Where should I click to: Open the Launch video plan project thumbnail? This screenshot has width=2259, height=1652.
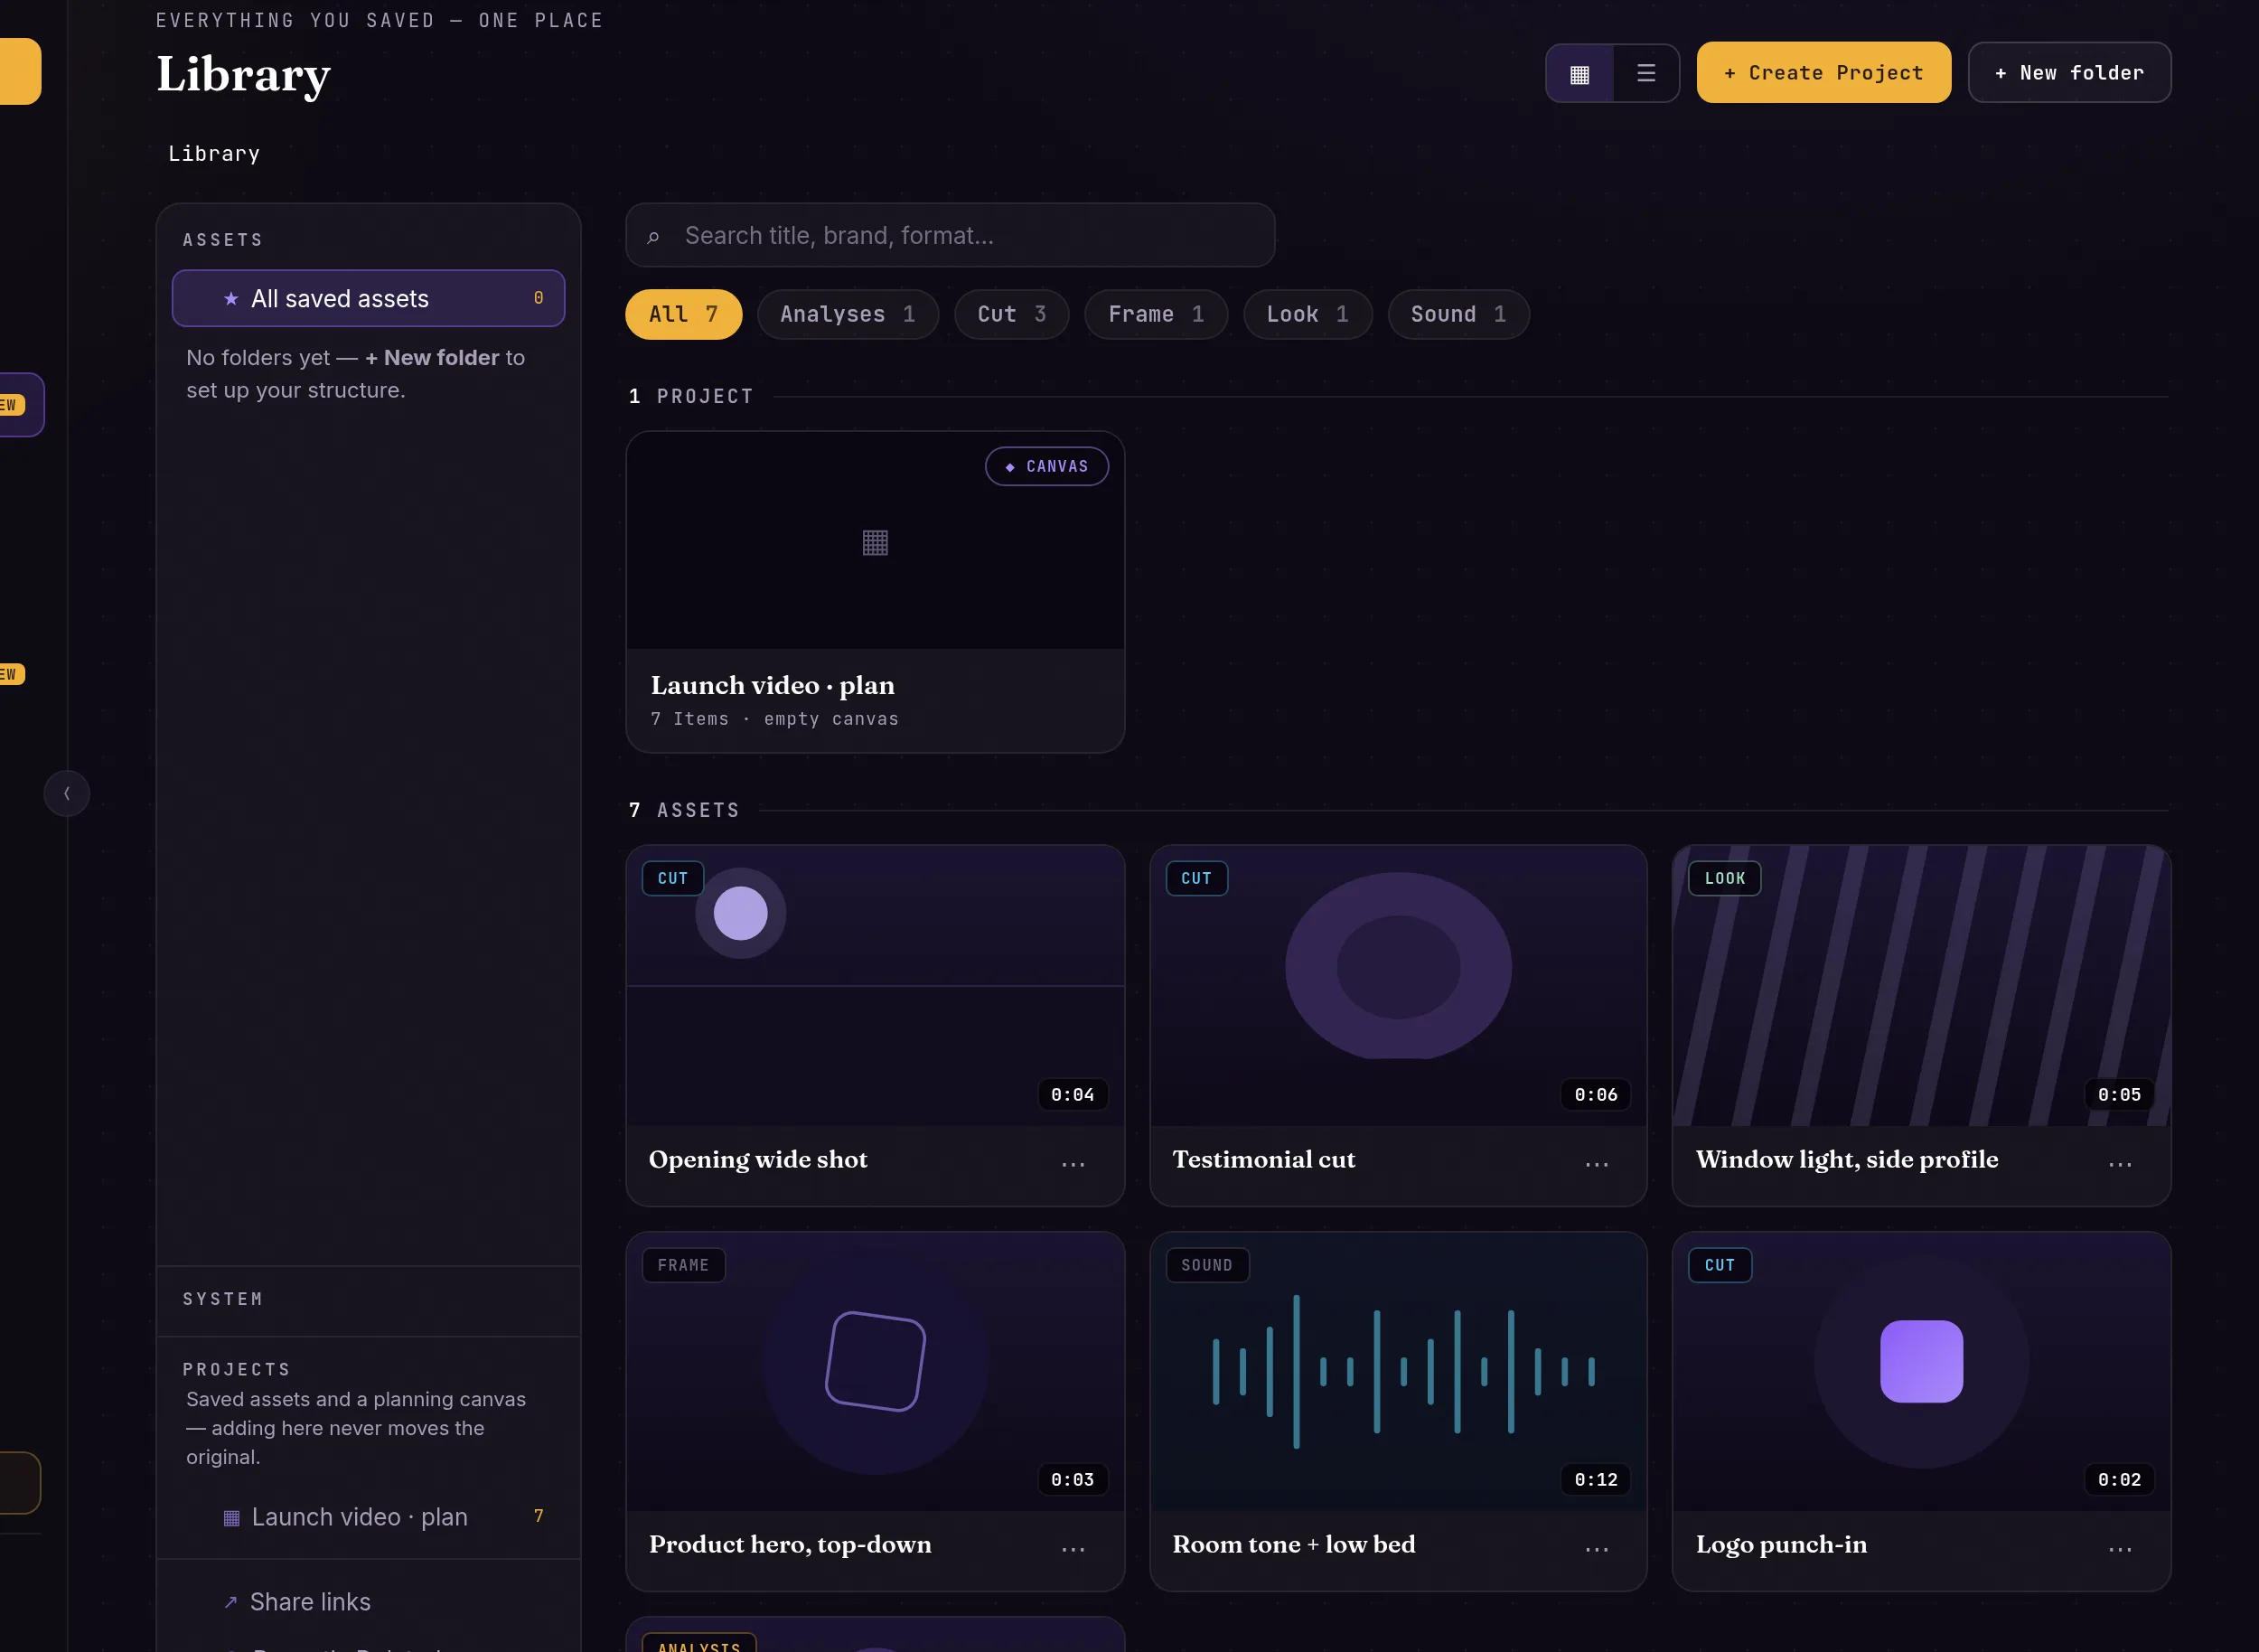875,541
